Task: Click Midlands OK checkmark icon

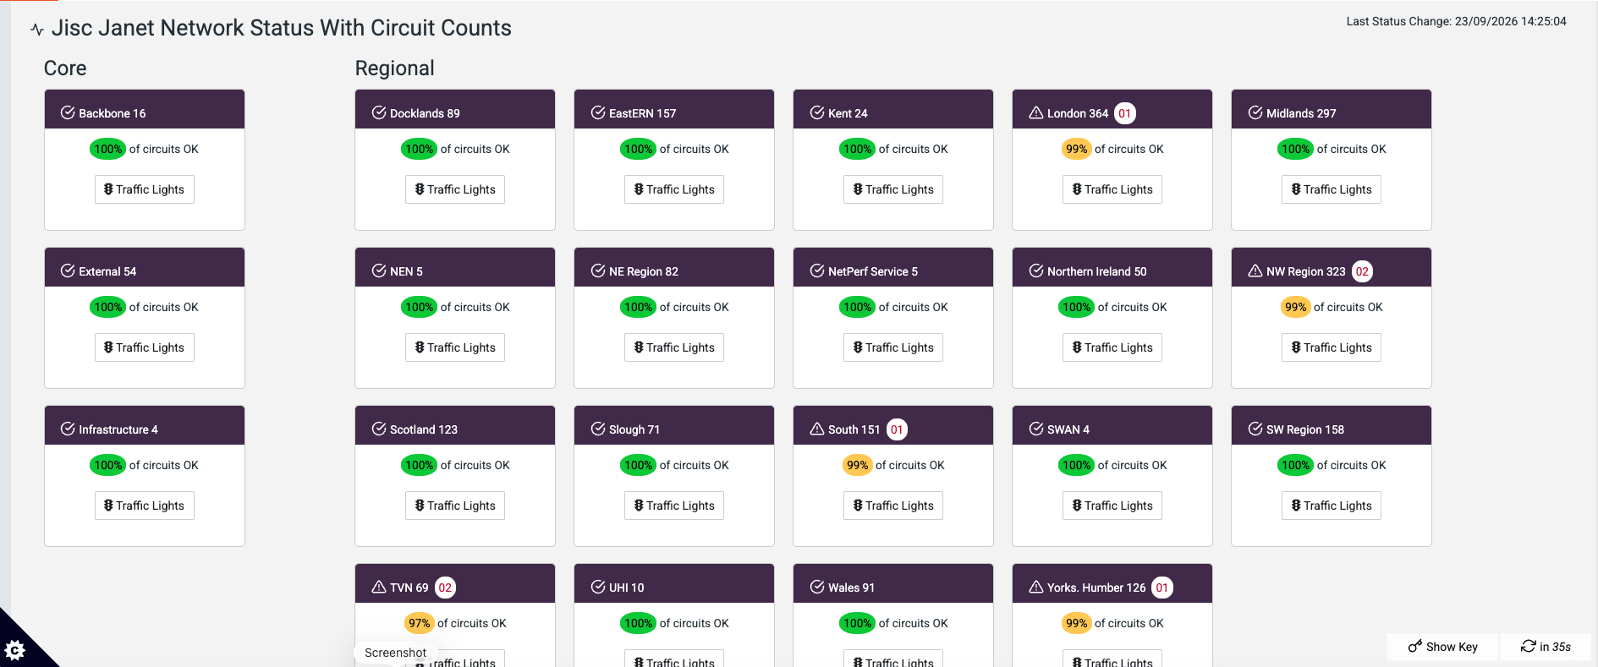Action: (1255, 112)
